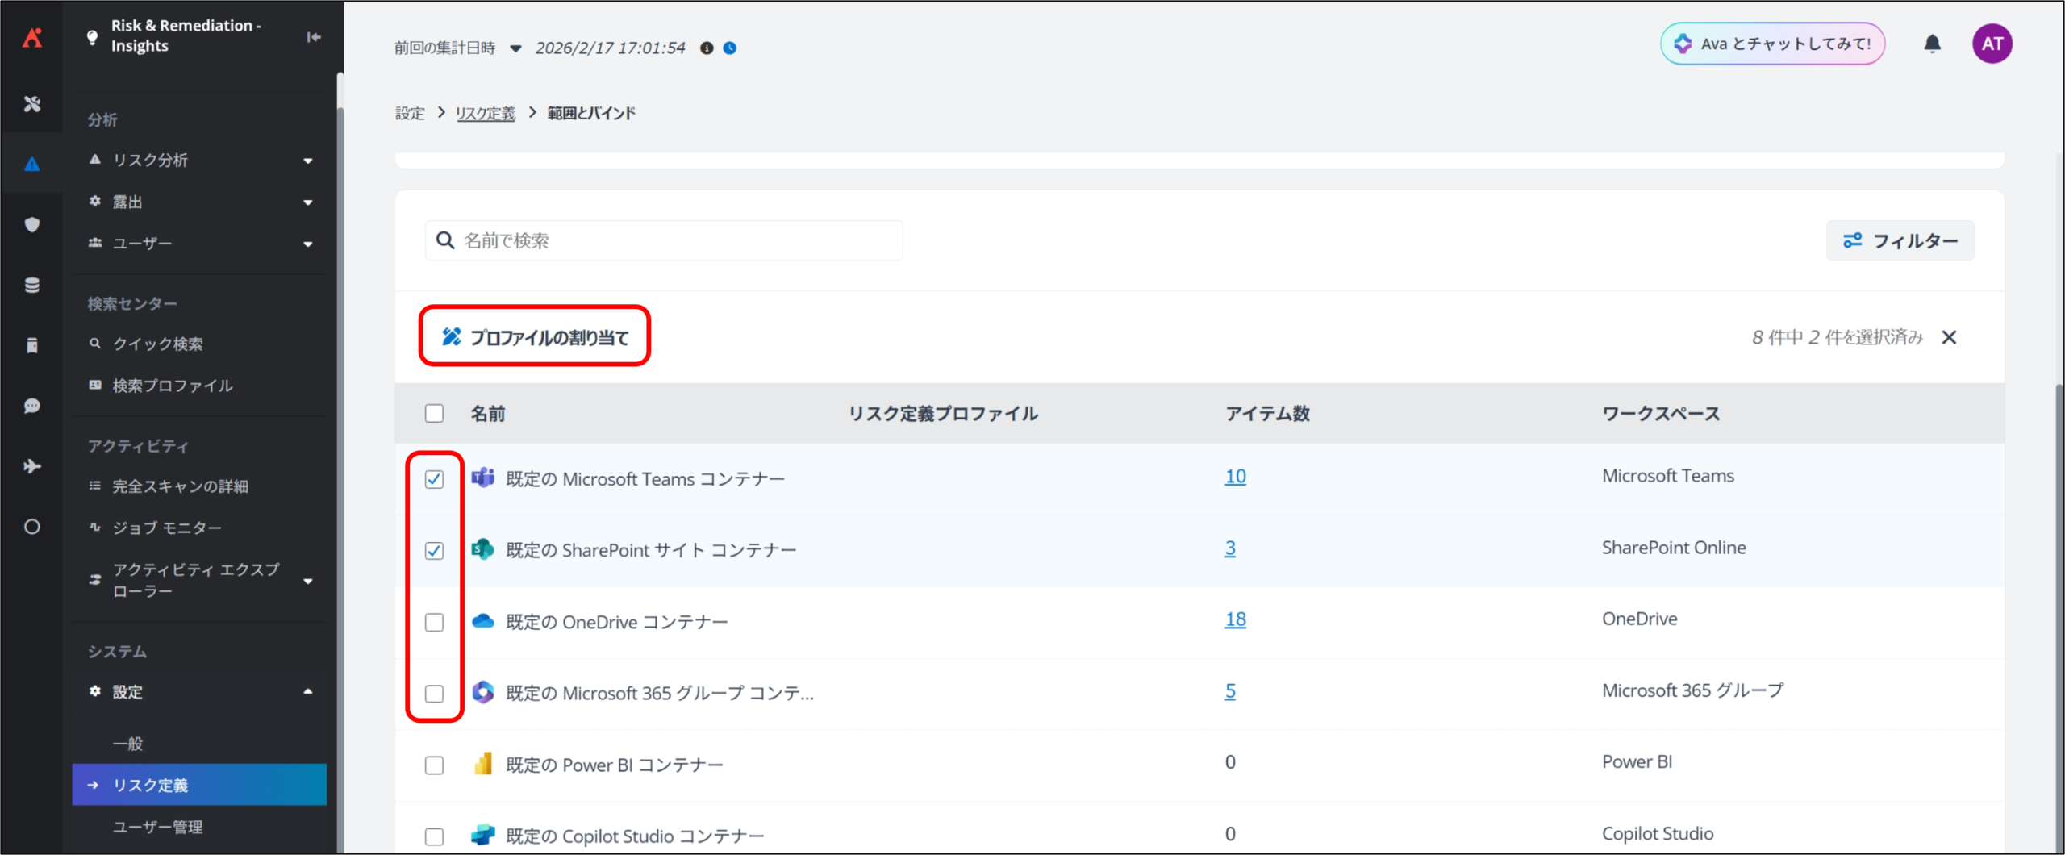Open the item count link 18

tap(1235, 619)
